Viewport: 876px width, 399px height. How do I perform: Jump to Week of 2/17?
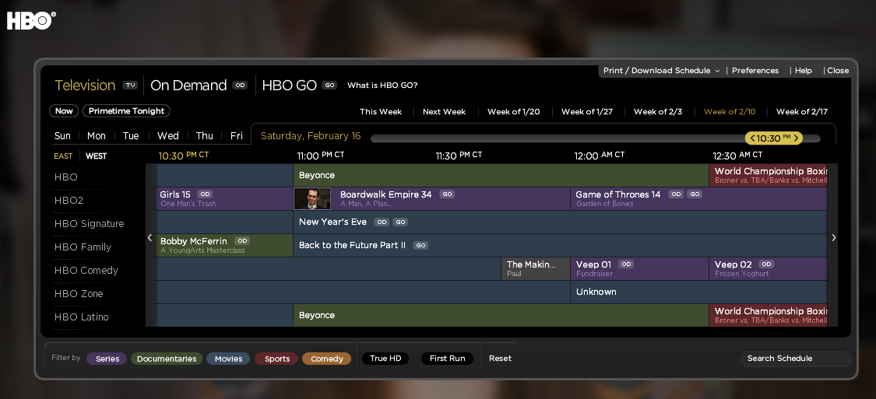click(x=802, y=111)
